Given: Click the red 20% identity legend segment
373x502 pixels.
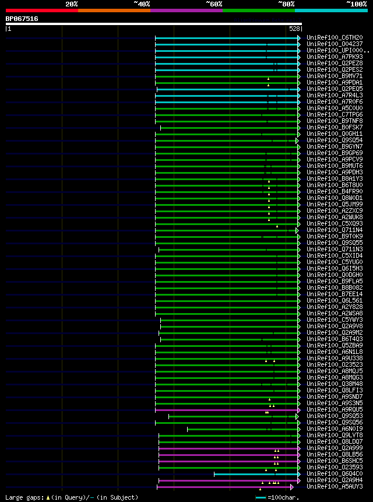Looking at the screenshot, I should tap(42, 10).
